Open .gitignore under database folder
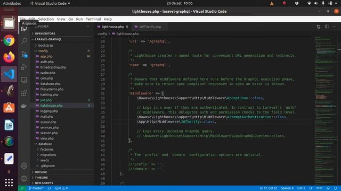Image resolution: width=341 pixels, height=191 pixels. tap(62, 166)
